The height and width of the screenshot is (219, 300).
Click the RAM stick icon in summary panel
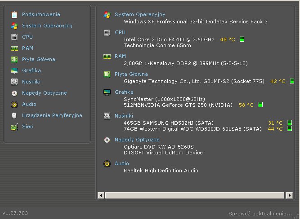107,57
